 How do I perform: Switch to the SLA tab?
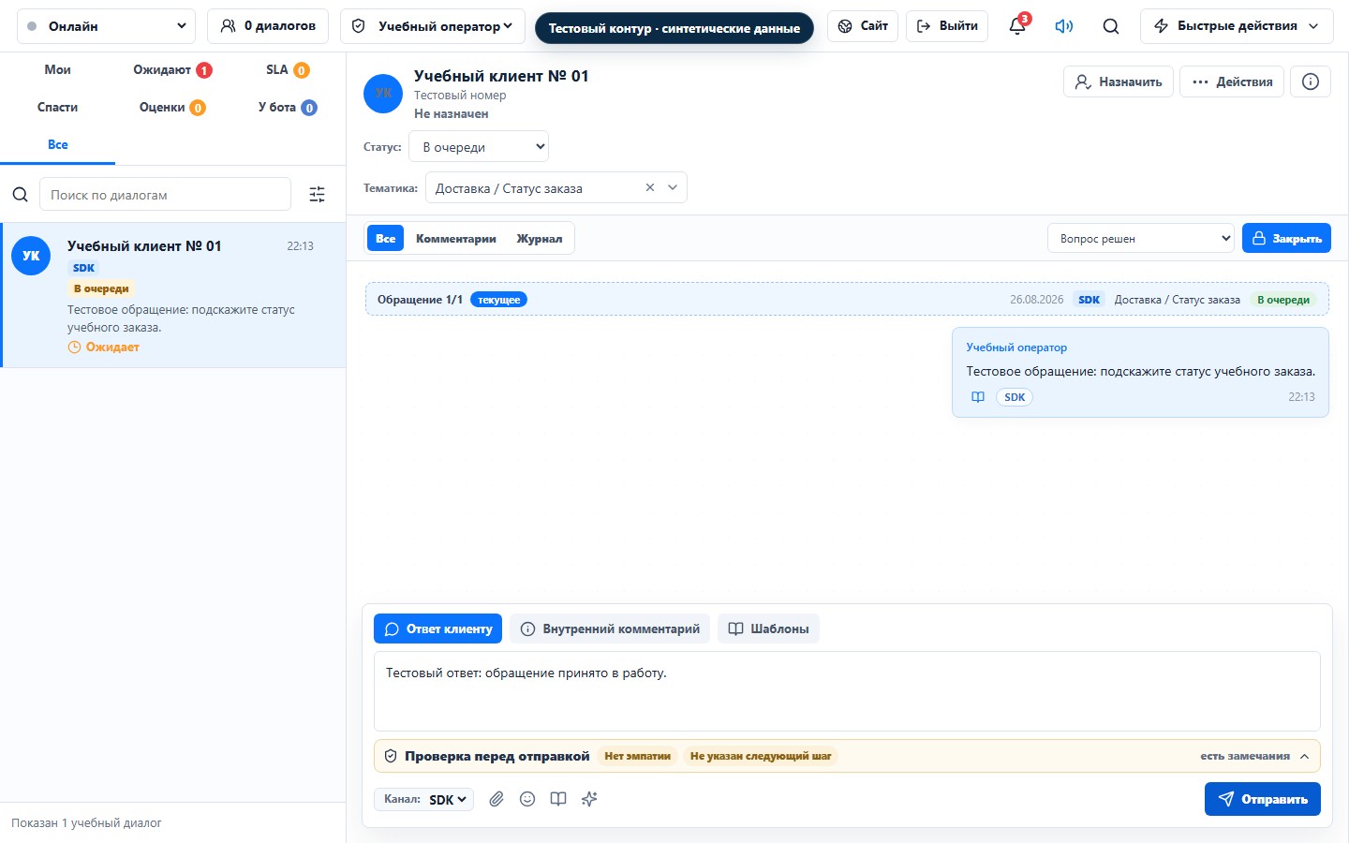point(288,69)
